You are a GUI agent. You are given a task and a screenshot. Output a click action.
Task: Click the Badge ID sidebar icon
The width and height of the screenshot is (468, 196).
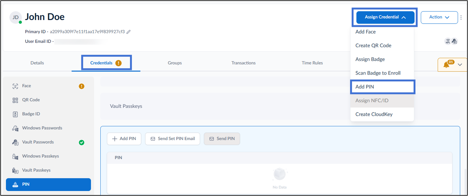point(15,114)
